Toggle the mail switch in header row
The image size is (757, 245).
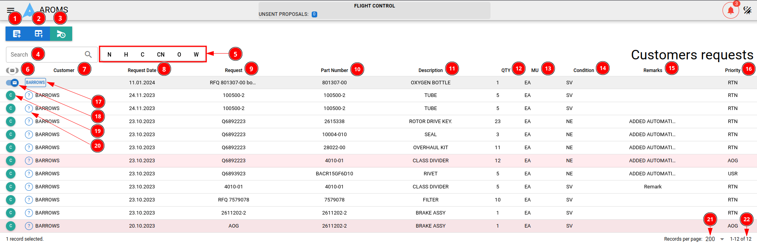(x=12, y=70)
